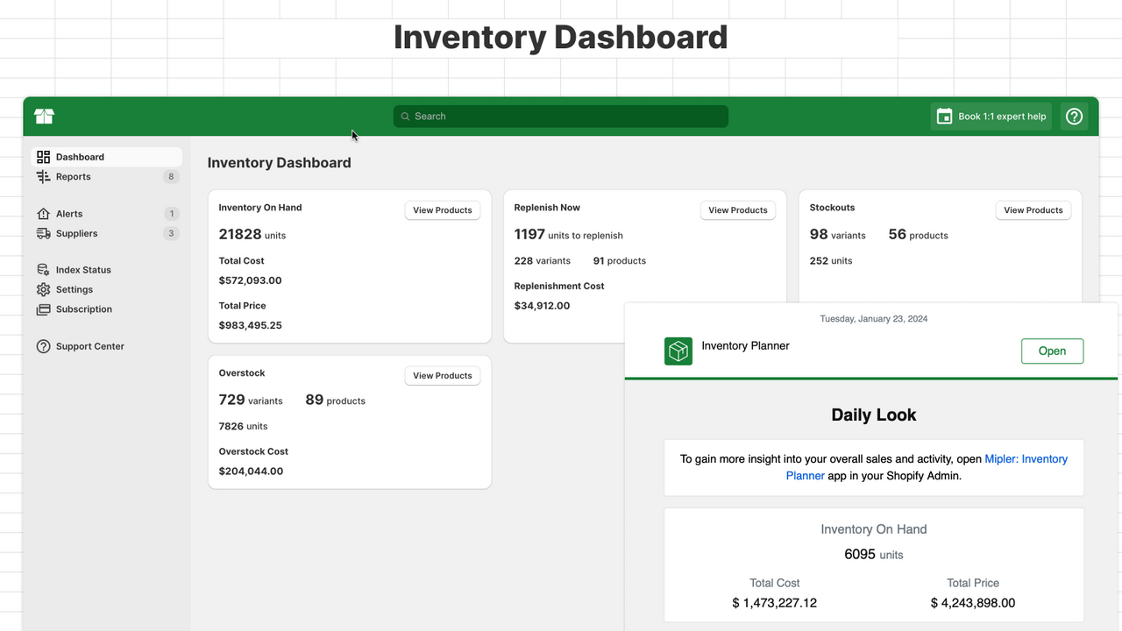Click the Overstock card title
The height and width of the screenshot is (631, 1122).
(x=242, y=373)
